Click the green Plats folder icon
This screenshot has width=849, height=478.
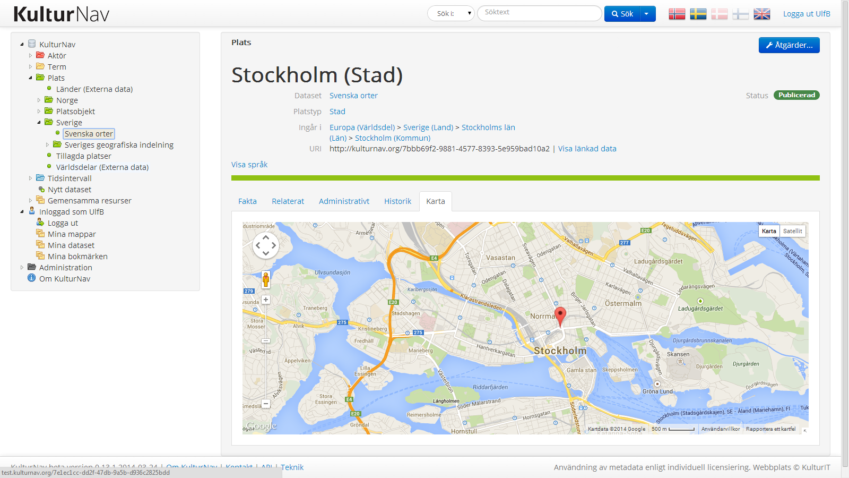40,77
